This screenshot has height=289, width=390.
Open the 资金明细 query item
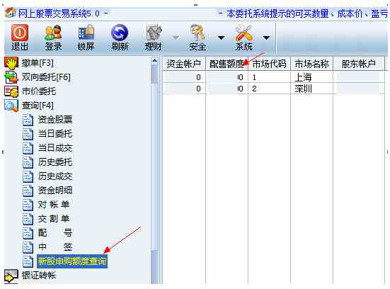[55, 191]
